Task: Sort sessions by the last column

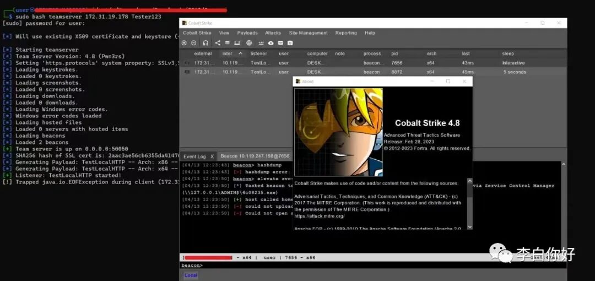Action: pyautogui.click(x=466, y=53)
